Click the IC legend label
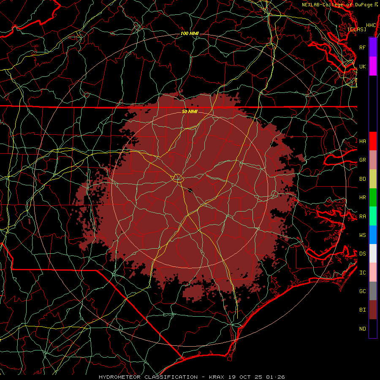 [x=363, y=273]
